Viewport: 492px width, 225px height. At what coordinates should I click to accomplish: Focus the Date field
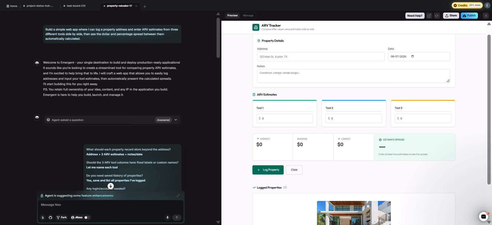[x=419, y=57]
